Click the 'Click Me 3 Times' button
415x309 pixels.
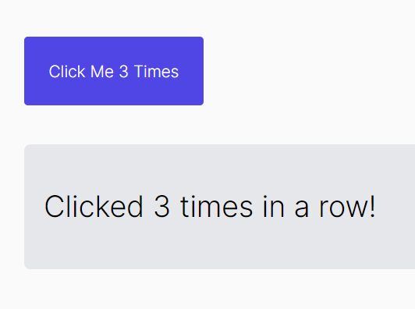[x=114, y=71]
